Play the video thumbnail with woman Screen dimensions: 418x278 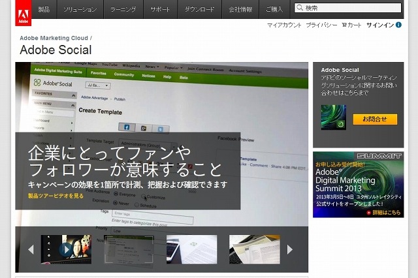click(x=66, y=249)
